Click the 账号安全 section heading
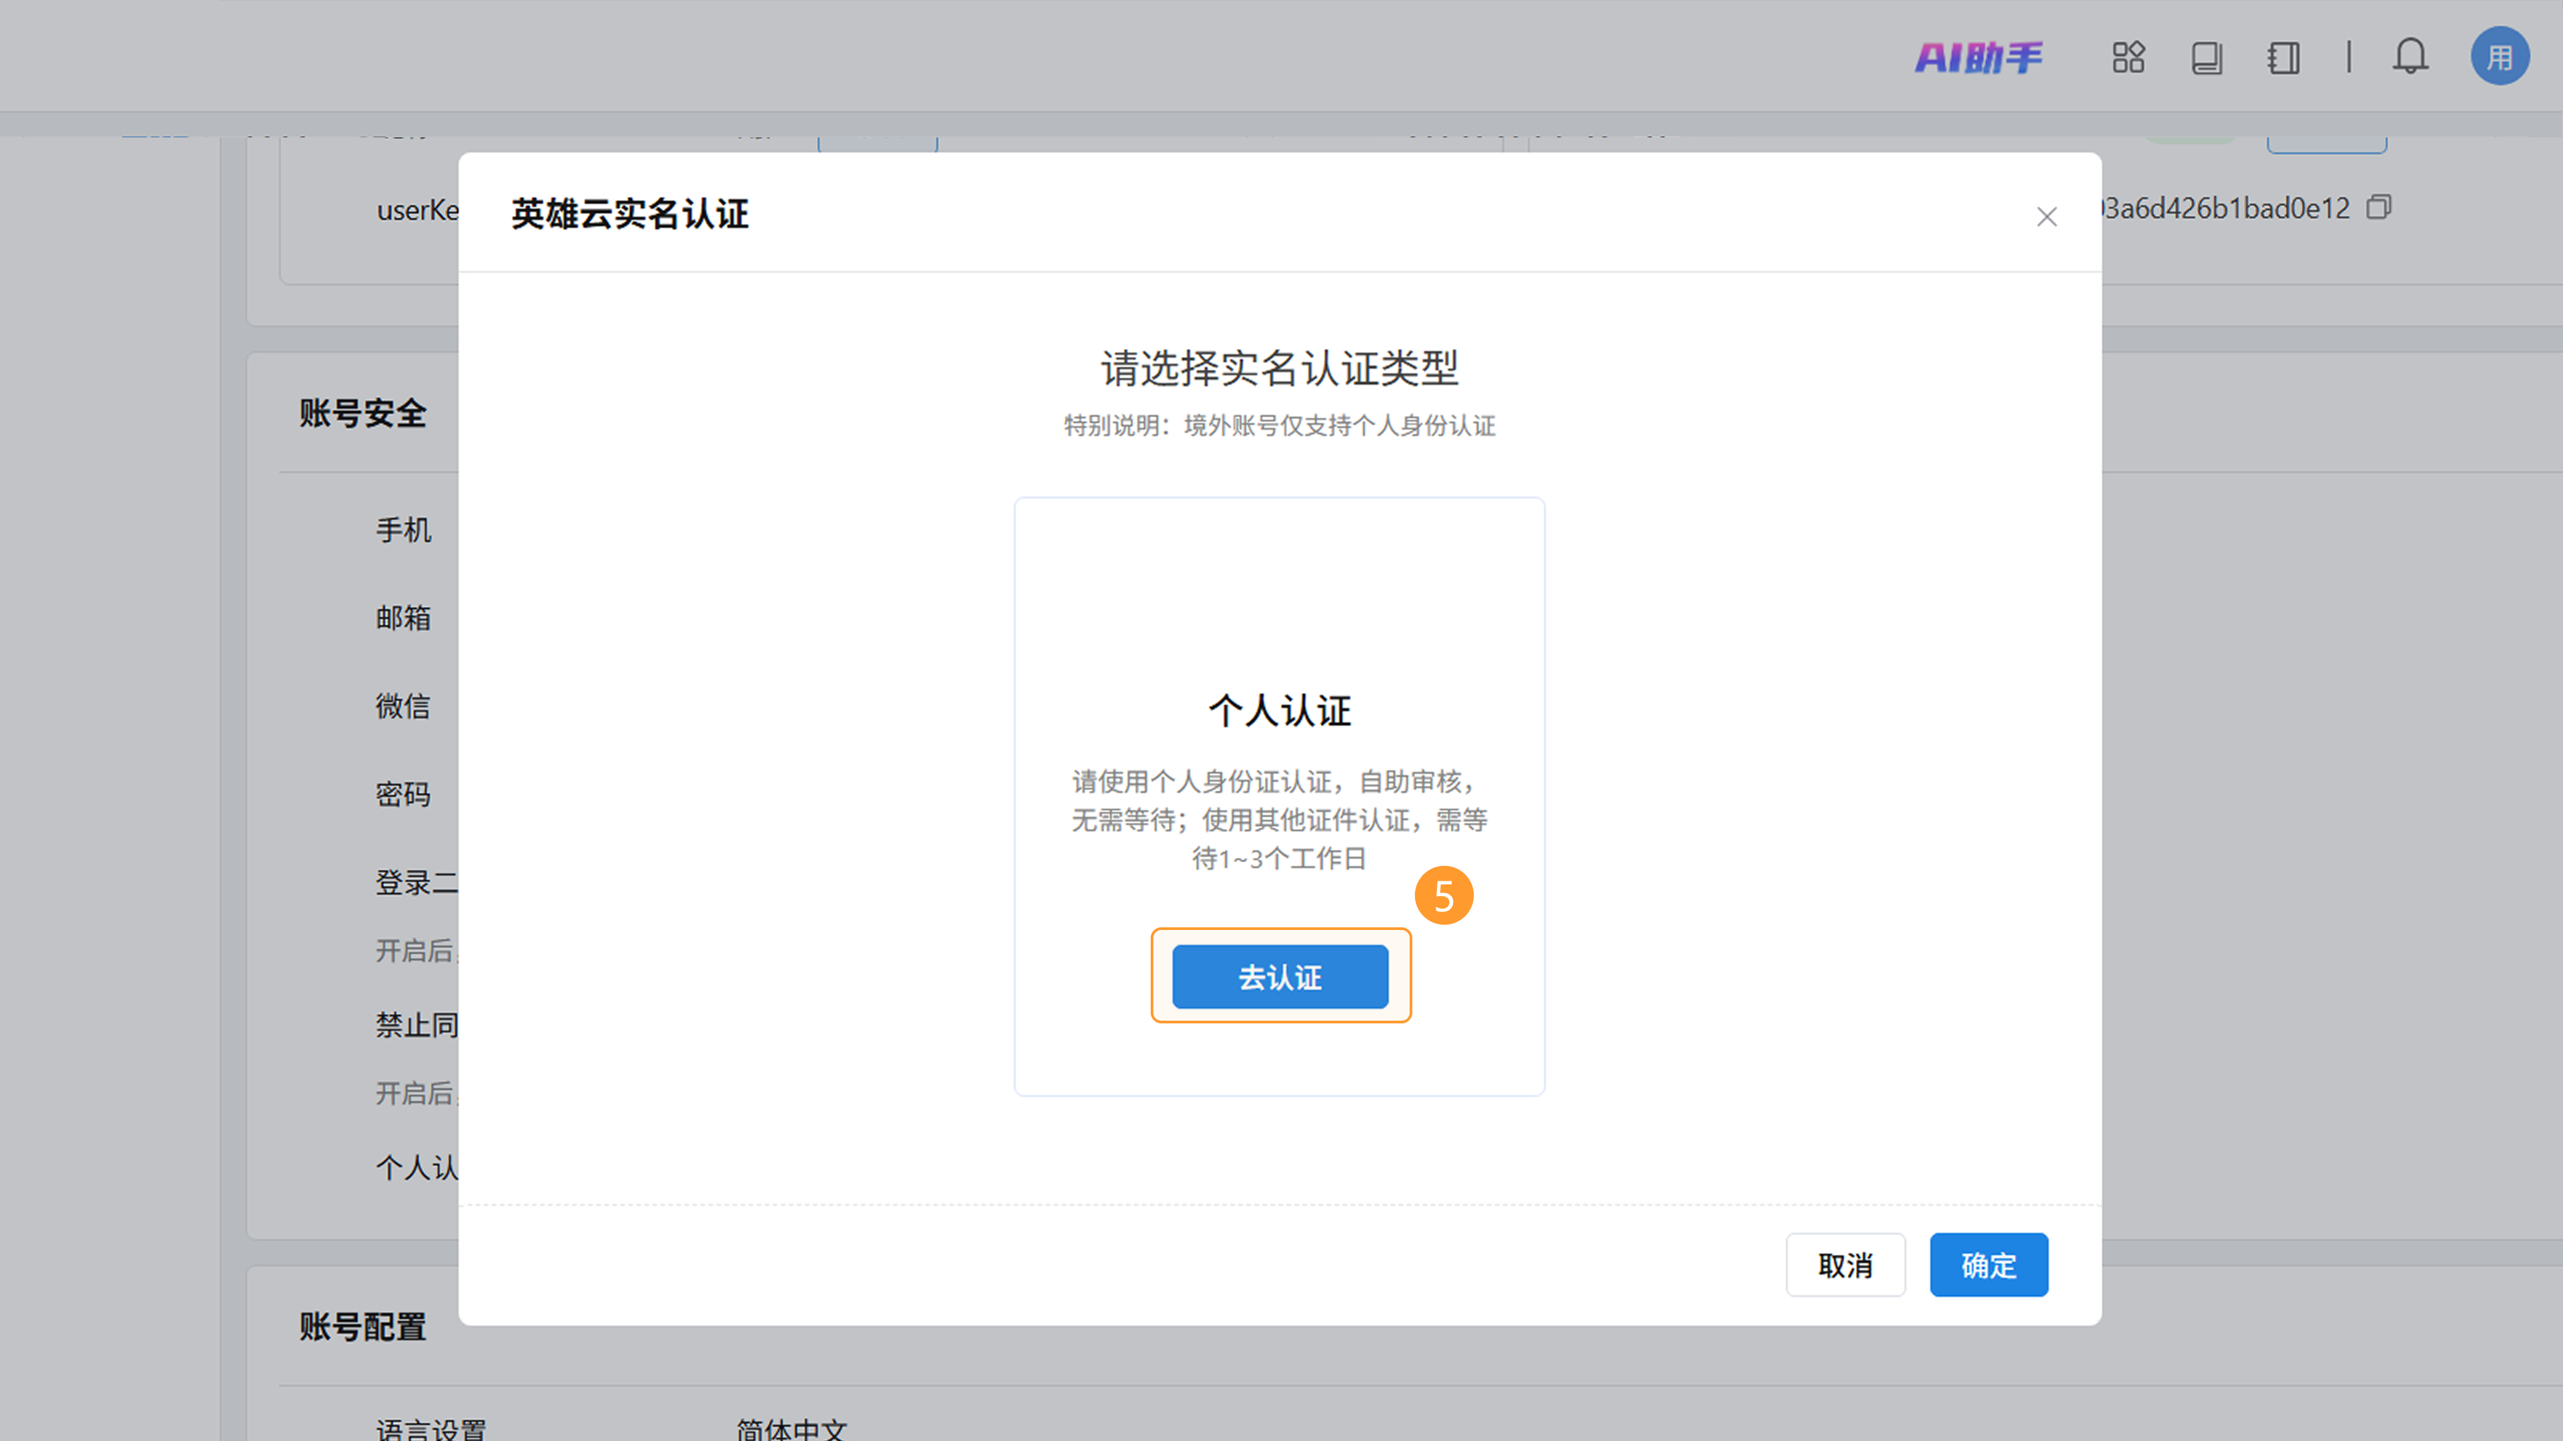The width and height of the screenshot is (2563, 1441). [362, 413]
